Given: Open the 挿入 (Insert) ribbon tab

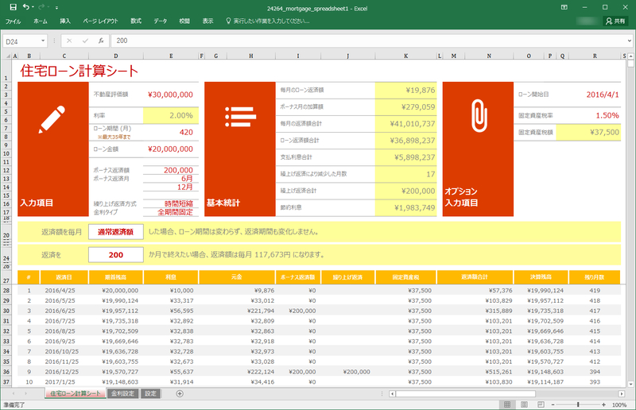Looking at the screenshot, I should coord(65,21).
